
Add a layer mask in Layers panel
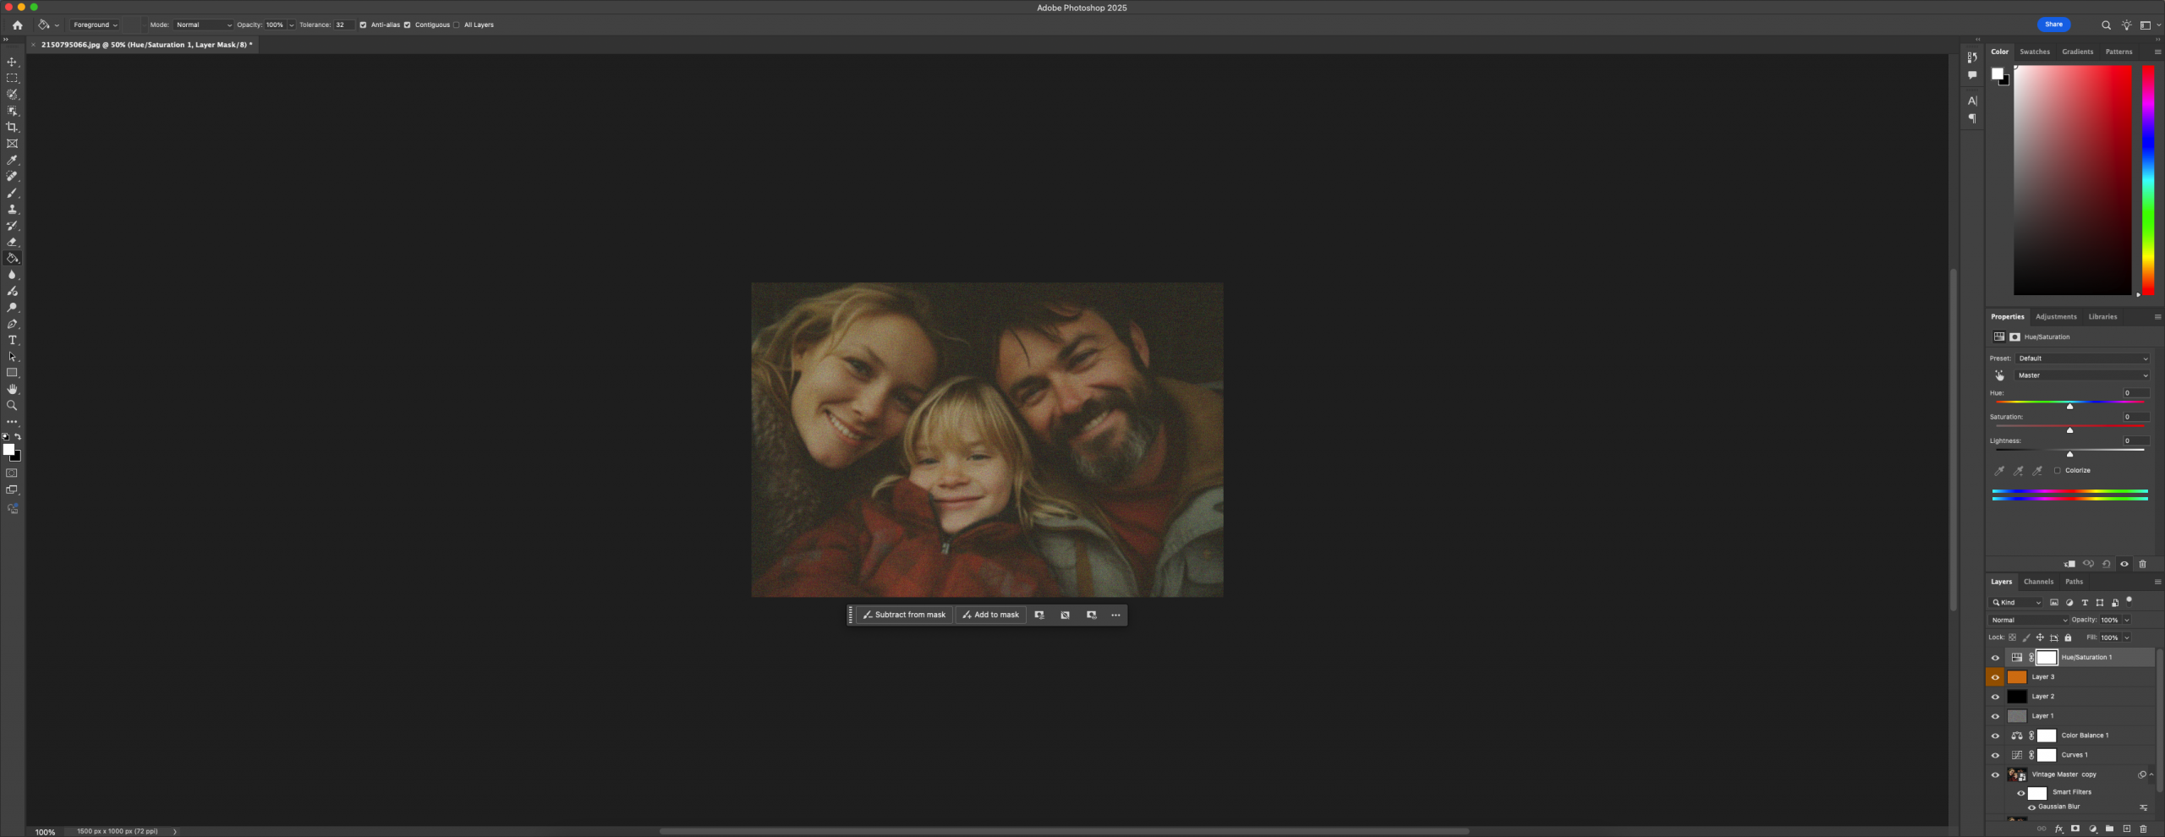click(x=2075, y=829)
